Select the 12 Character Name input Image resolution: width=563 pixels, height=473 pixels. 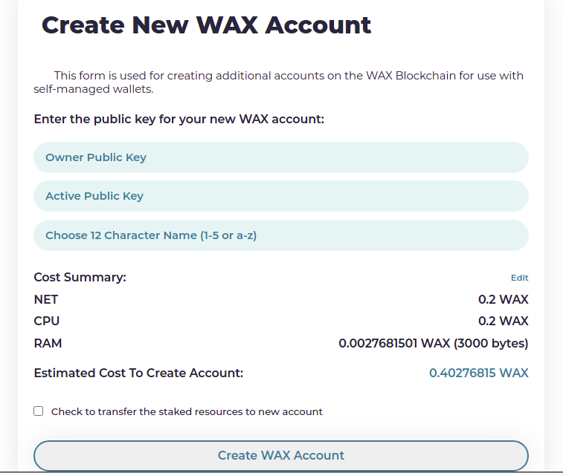click(281, 235)
